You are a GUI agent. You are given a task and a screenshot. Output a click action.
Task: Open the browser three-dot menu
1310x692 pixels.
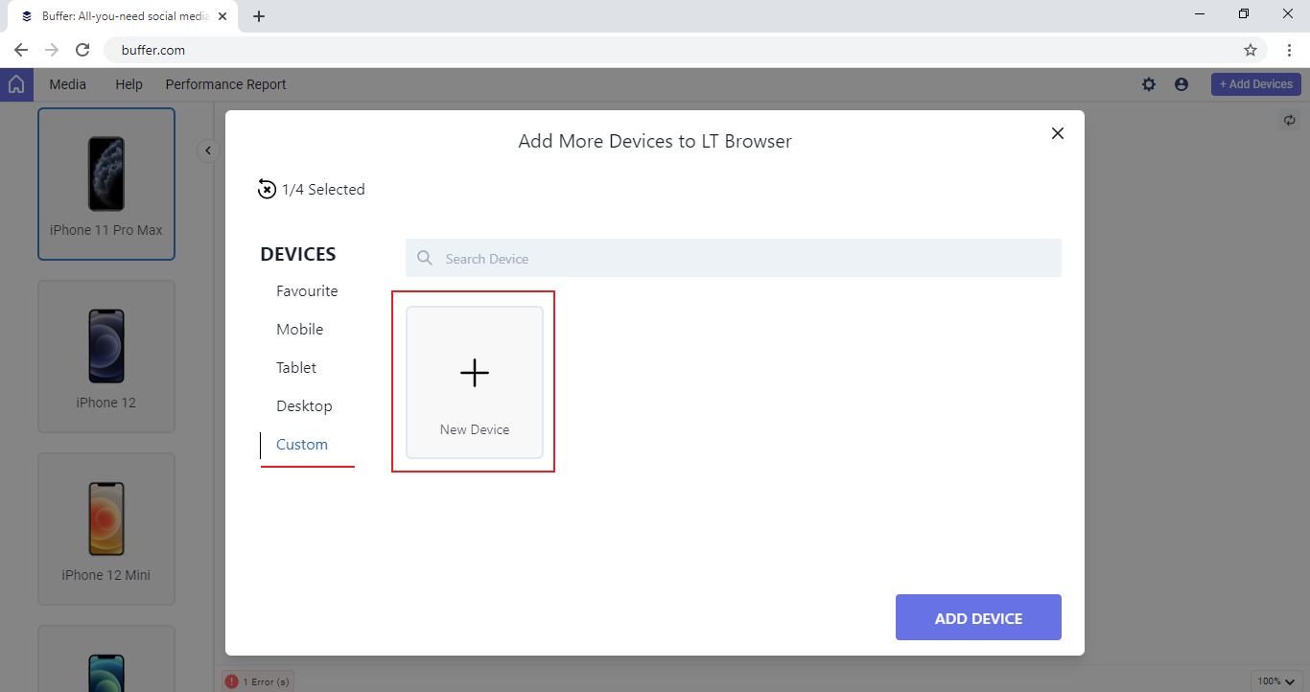click(x=1290, y=50)
